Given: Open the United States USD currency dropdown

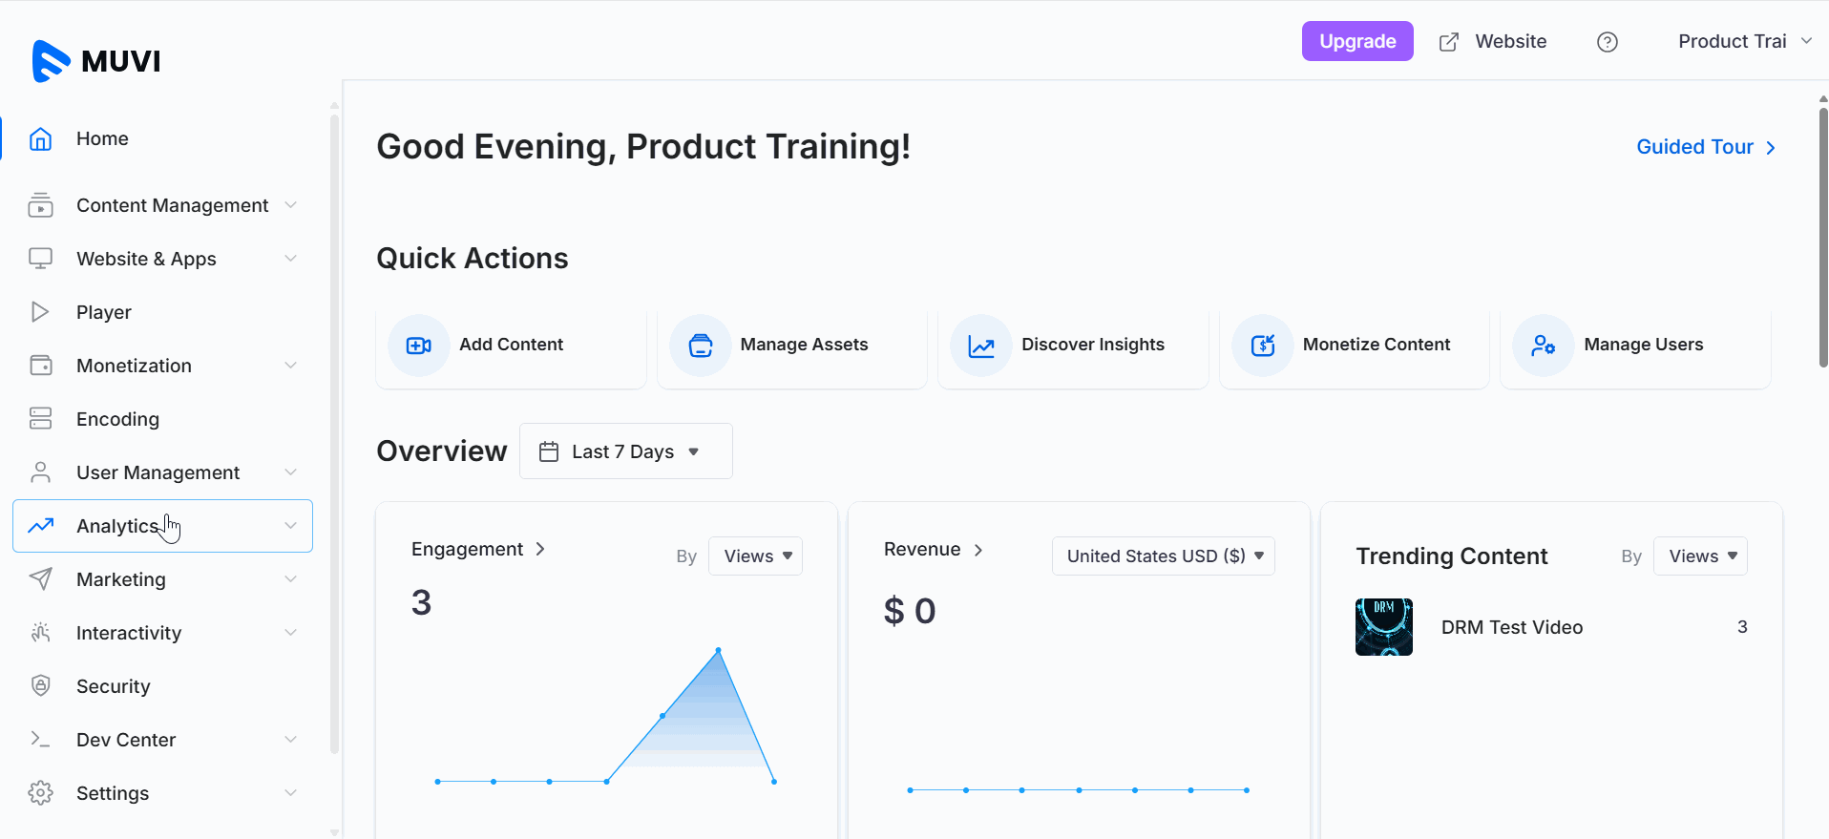Looking at the screenshot, I should 1163,556.
